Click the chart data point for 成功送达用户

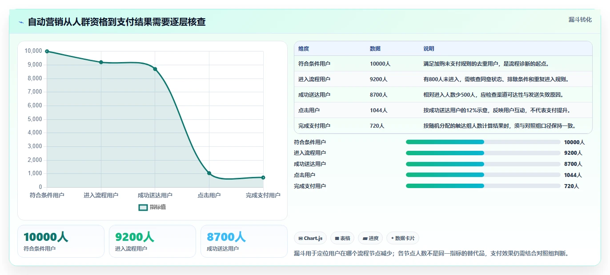[155, 69]
